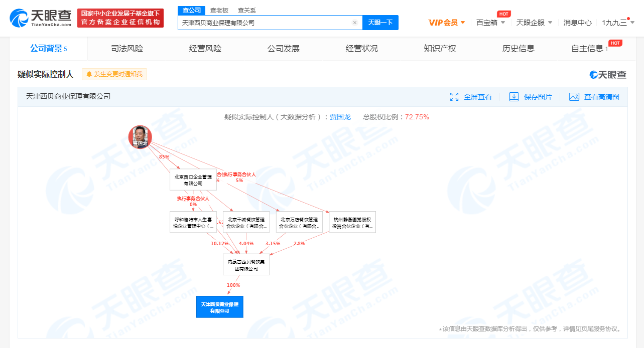
Task: Click the 查看高清图 text link
Action: (x=602, y=97)
